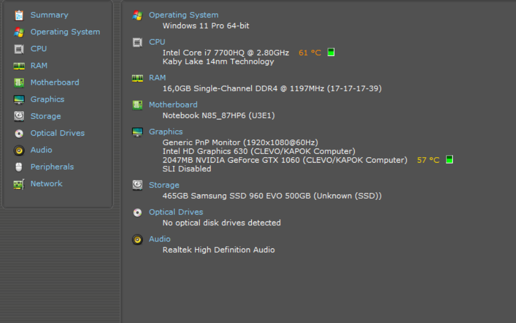Click the RAM icon in summary pane
This screenshot has width=516, height=323.
pos(137,78)
